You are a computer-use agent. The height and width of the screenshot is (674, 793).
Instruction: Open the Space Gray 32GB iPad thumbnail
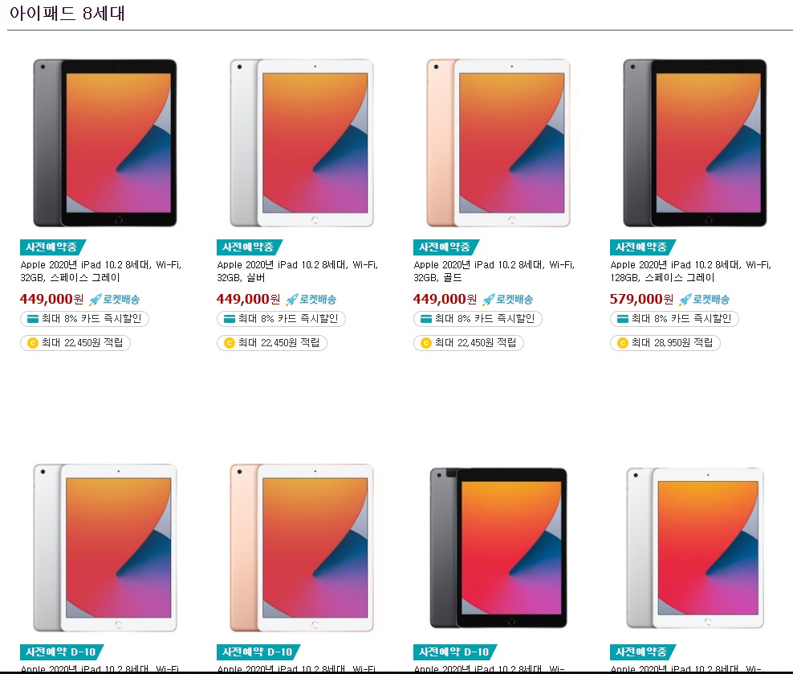click(x=104, y=143)
